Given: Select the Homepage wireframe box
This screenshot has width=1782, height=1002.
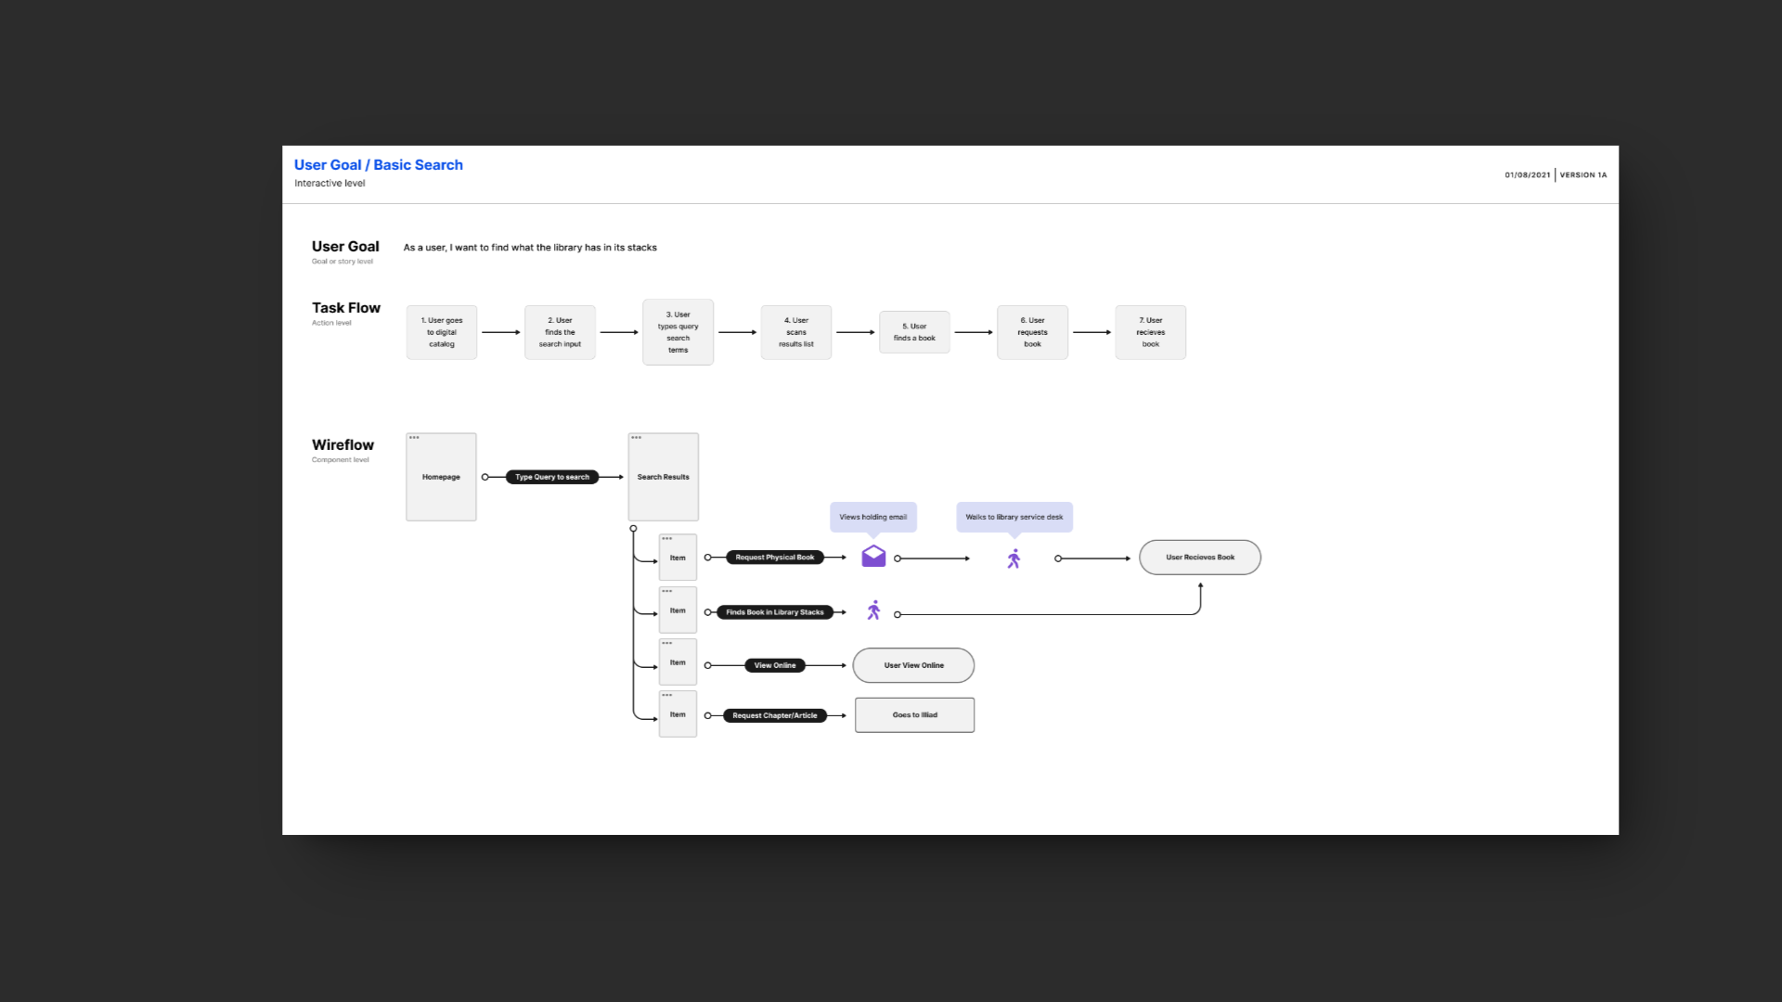Looking at the screenshot, I should coord(441,477).
